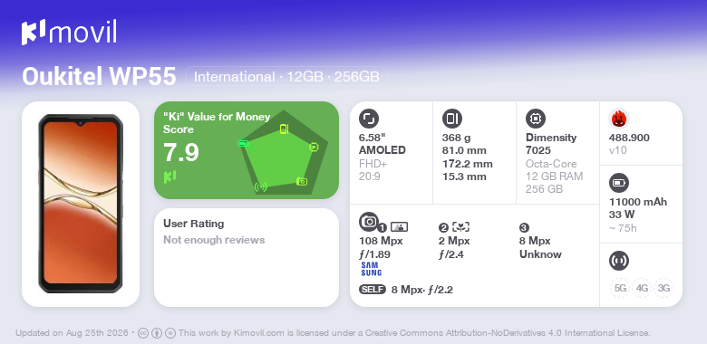
Task: Click the dimensions and weight icon
Action: [452, 119]
